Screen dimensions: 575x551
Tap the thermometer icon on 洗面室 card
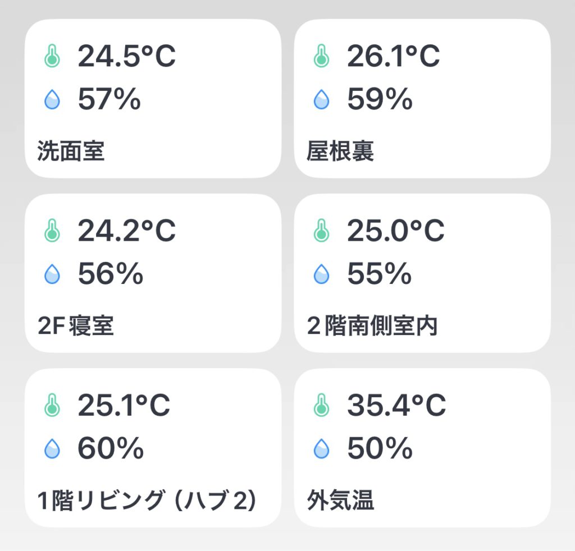[52, 56]
